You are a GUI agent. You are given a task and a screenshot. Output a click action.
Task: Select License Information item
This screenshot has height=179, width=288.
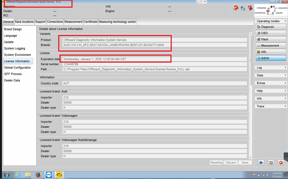point(18,61)
